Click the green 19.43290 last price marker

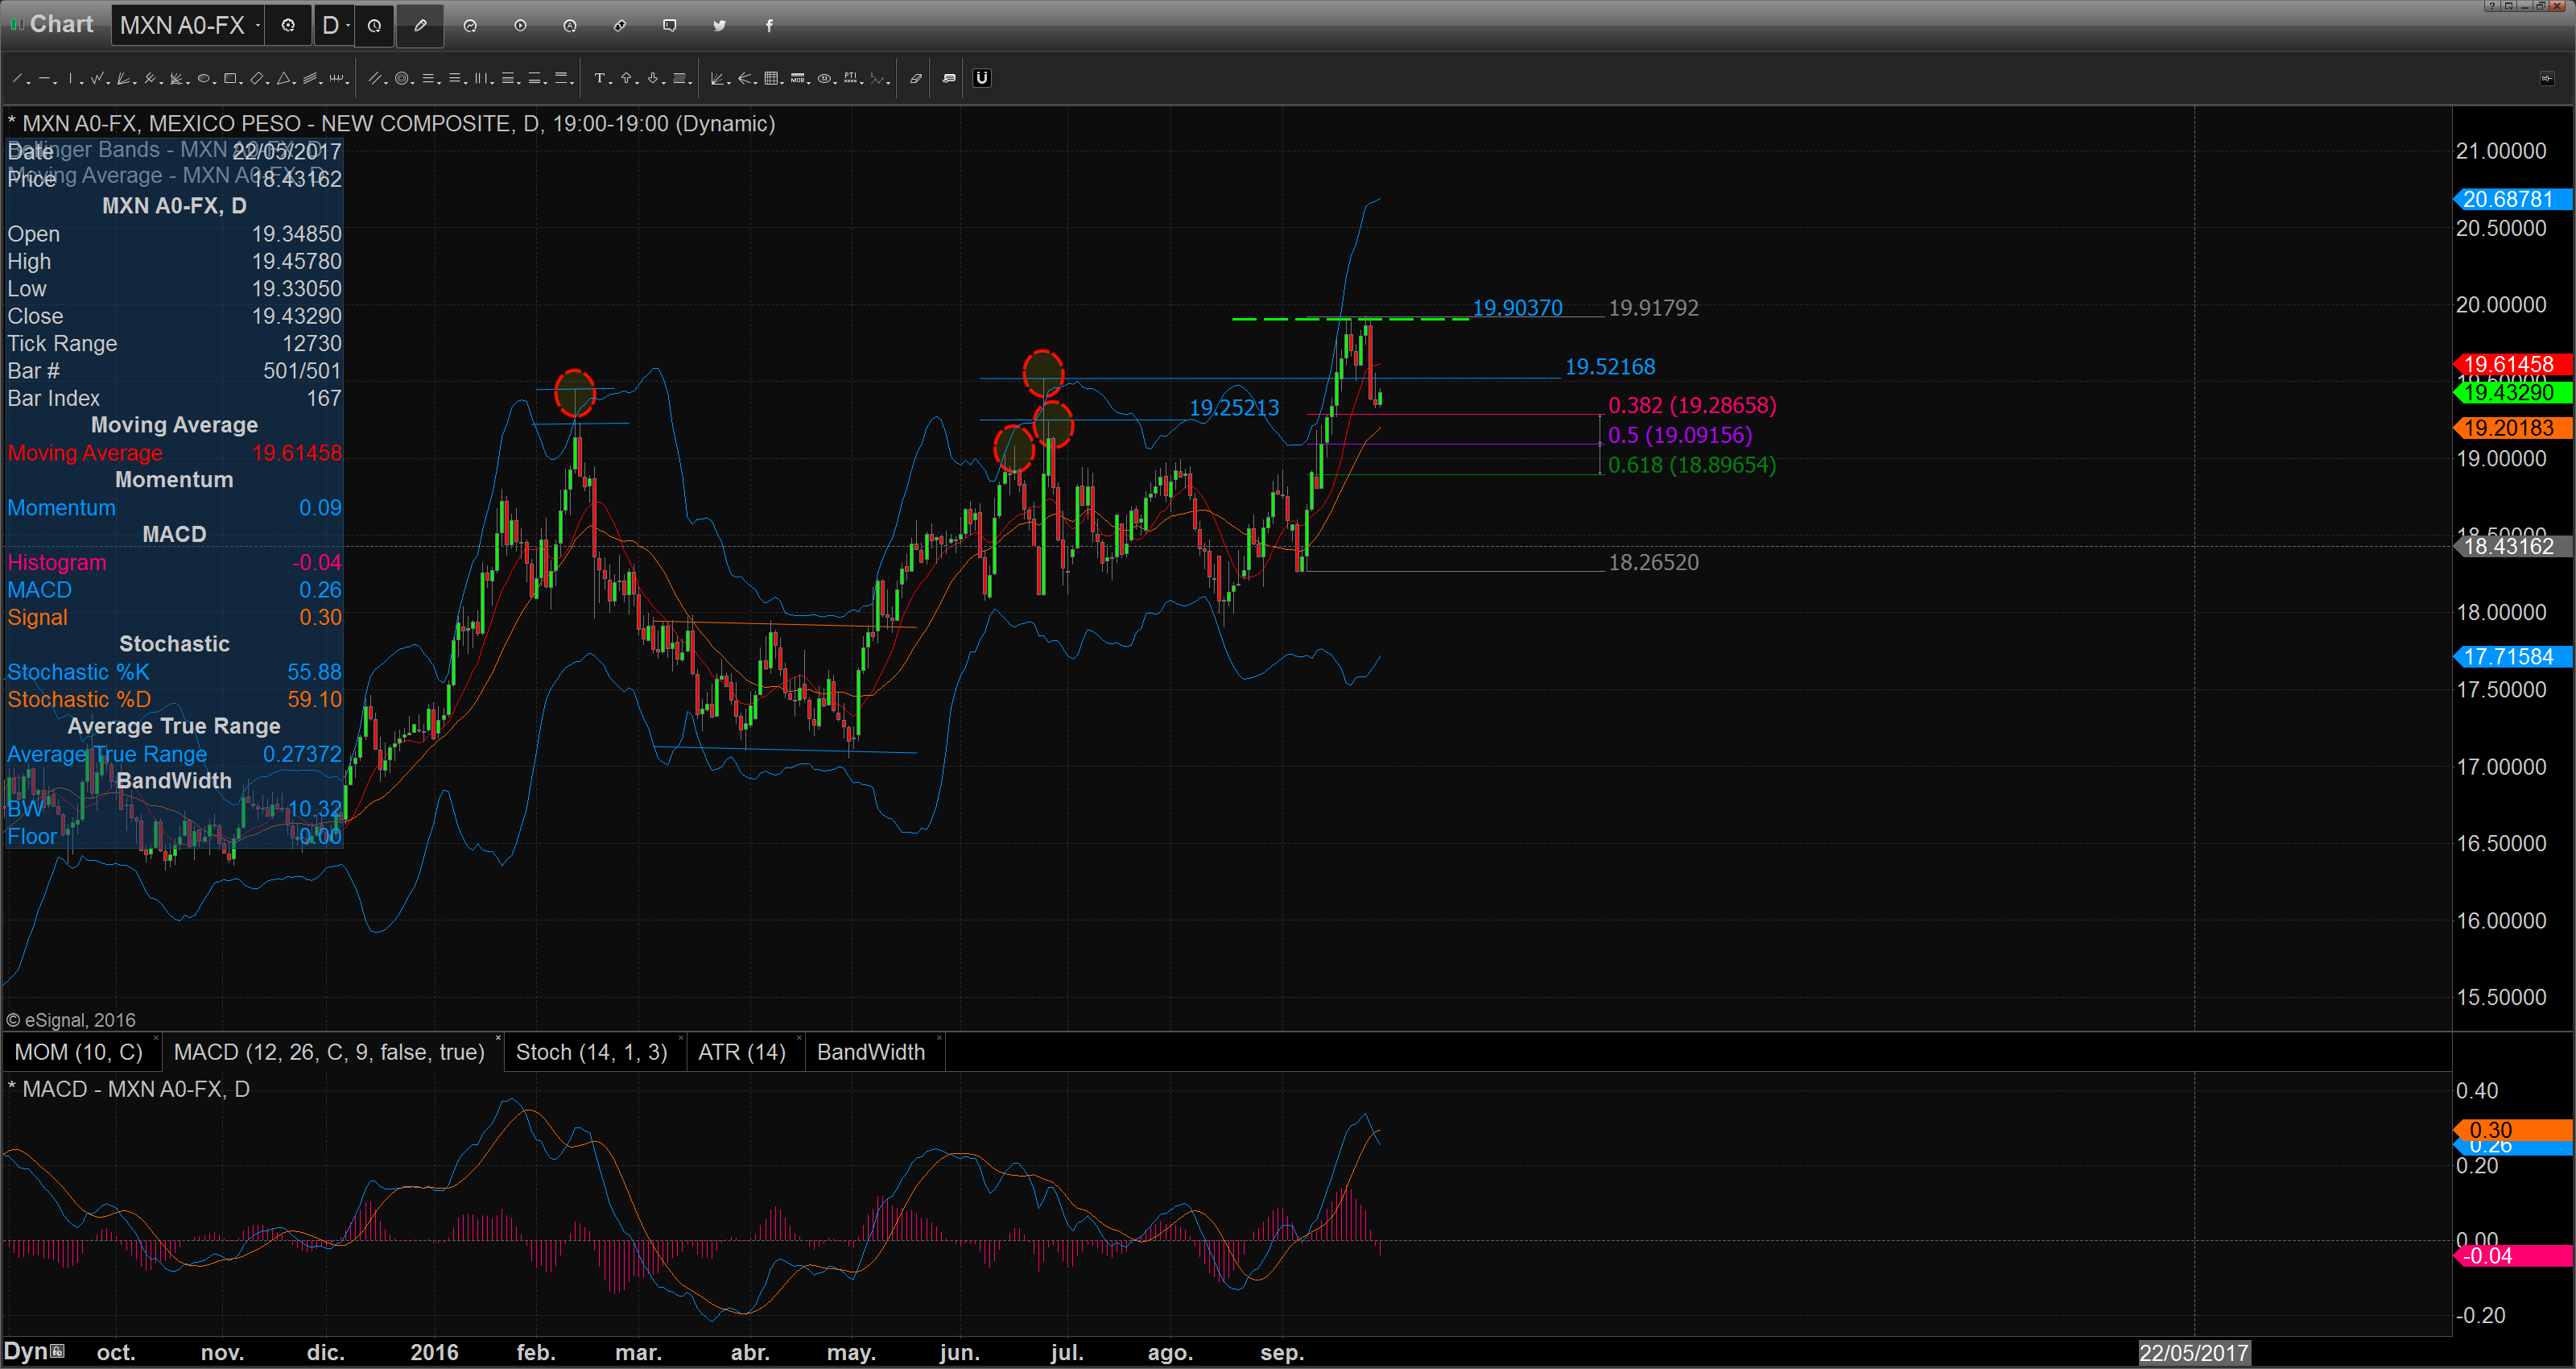(2513, 392)
